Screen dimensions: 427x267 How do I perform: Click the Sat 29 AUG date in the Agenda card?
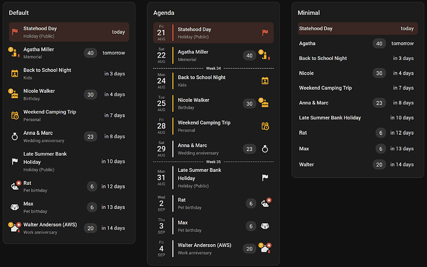(x=162, y=149)
